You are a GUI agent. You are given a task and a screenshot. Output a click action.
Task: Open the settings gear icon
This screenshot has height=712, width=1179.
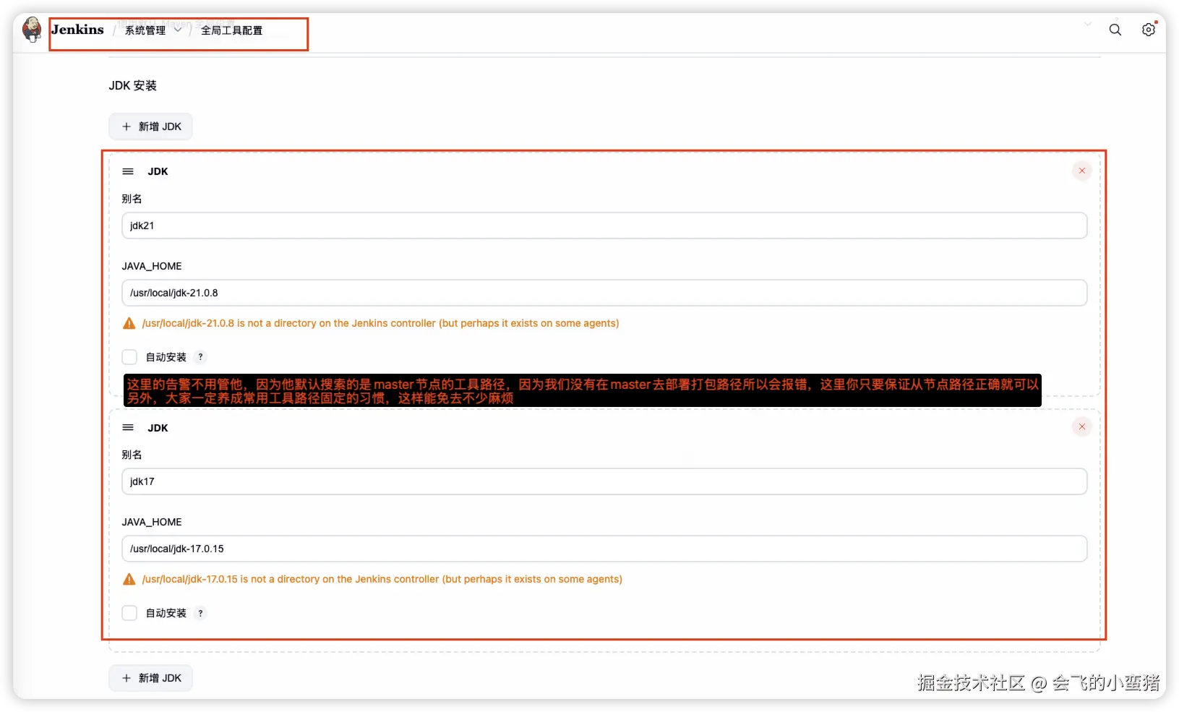click(x=1149, y=30)
